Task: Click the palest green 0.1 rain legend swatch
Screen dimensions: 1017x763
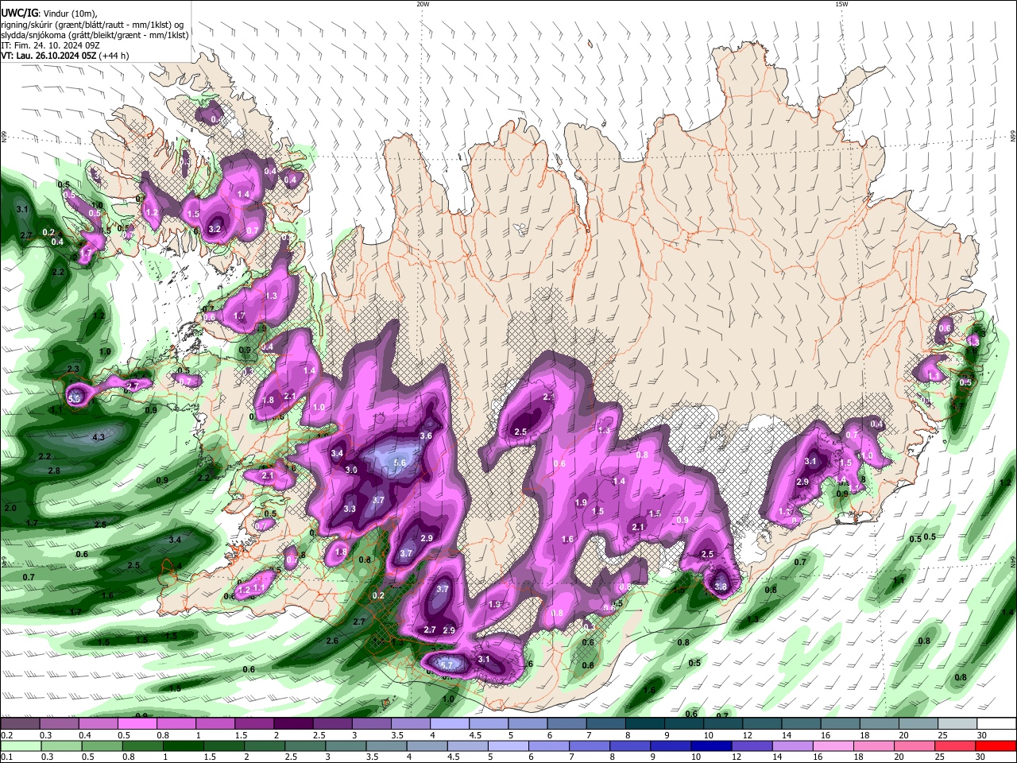Action: pos(20,746)
